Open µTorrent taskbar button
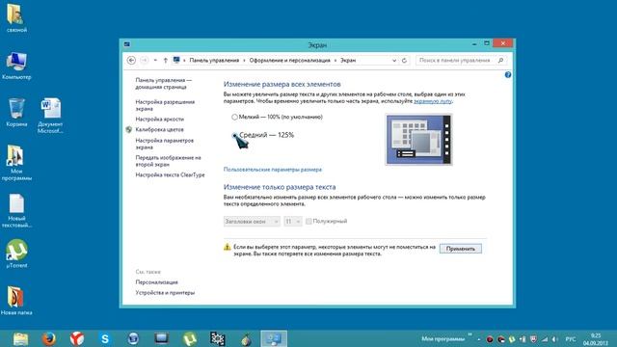 190,338
